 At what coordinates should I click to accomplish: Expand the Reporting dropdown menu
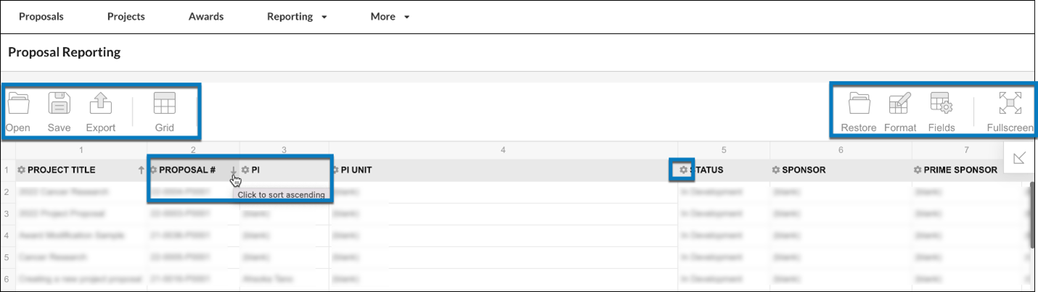tap(297, 17)
